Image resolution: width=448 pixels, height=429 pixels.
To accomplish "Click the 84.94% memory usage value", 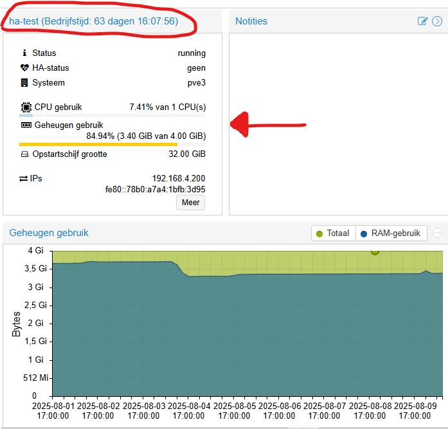I will point(146,136).
